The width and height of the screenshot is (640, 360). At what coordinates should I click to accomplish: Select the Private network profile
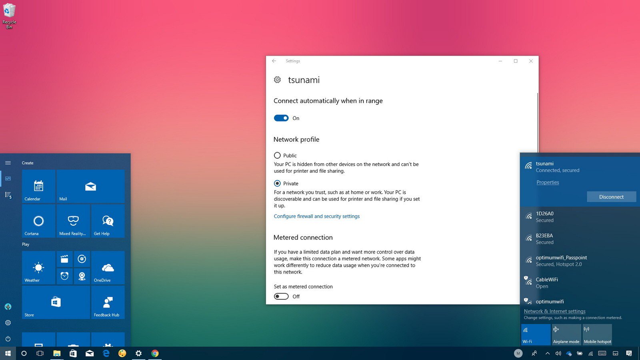click(277, 183)
